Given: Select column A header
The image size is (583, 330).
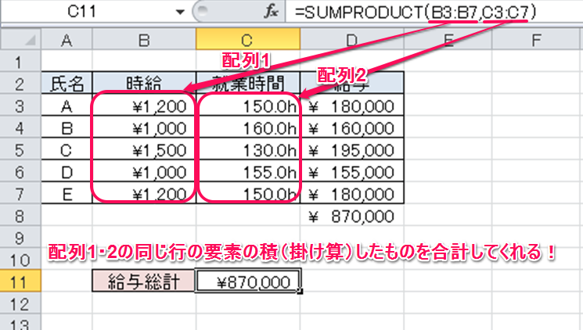Looking at the screenshot, I should (x=66, y=39).
